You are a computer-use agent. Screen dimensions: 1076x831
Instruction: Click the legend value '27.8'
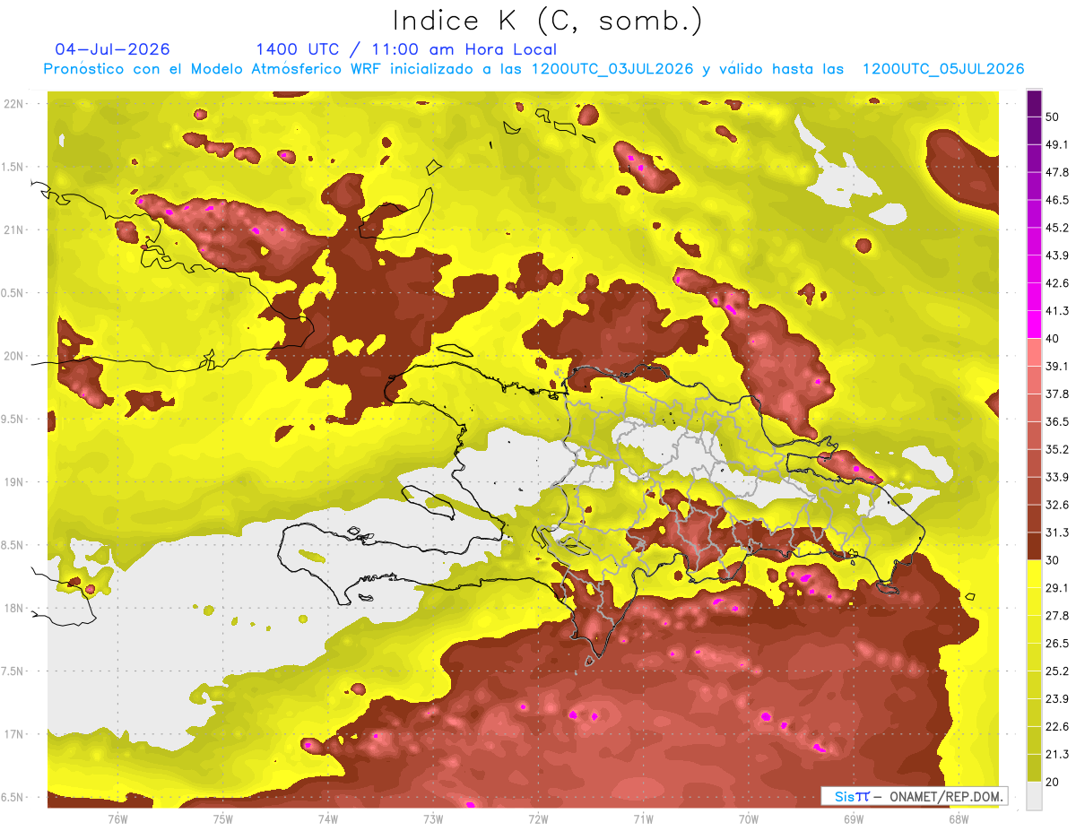click(x=1056, y=615)
